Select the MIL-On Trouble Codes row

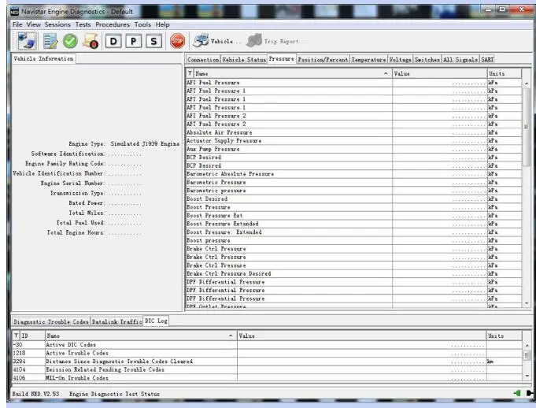267,378
